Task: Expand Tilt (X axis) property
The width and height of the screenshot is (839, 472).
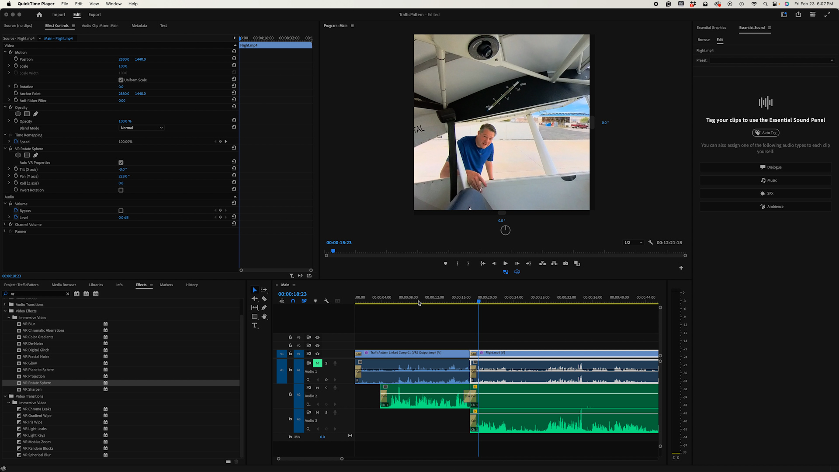Action: (9, 169)
